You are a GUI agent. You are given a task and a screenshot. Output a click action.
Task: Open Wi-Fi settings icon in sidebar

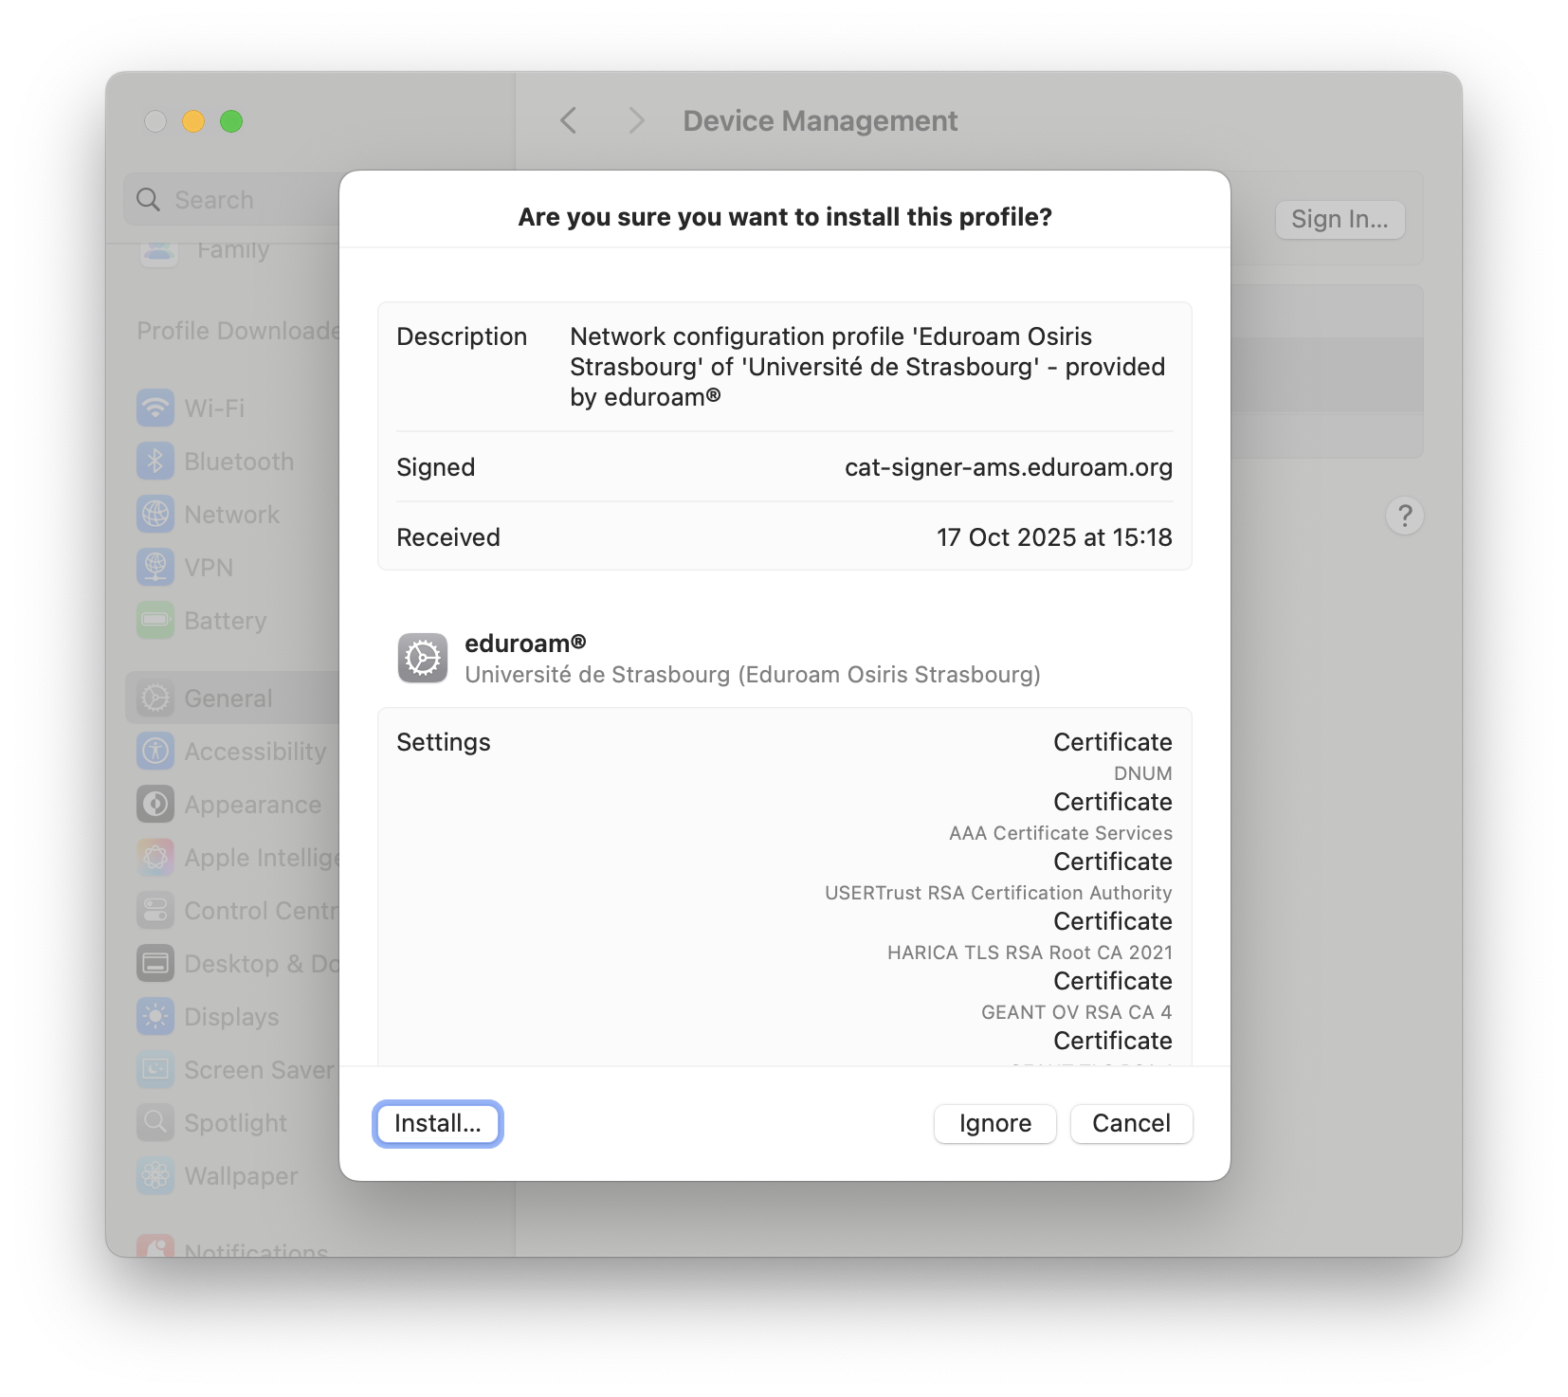click(155, 408)
